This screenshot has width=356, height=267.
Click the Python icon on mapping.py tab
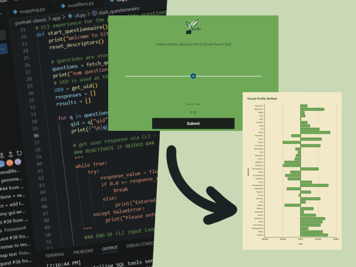15,12
